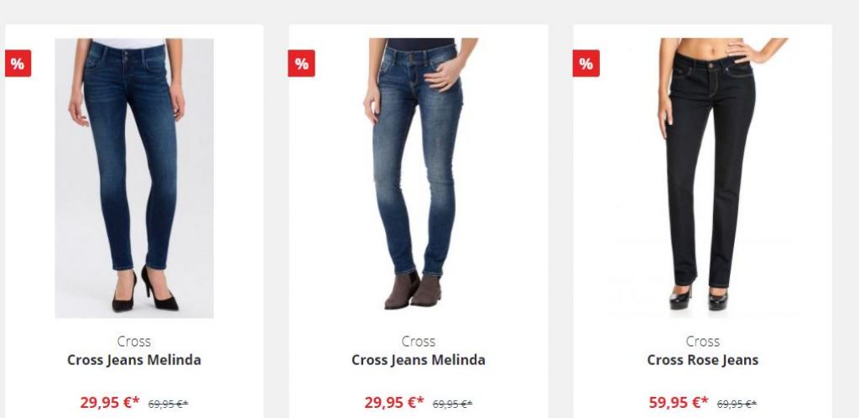Click the struck-through 69,95 € on middle card

point(452,405)
